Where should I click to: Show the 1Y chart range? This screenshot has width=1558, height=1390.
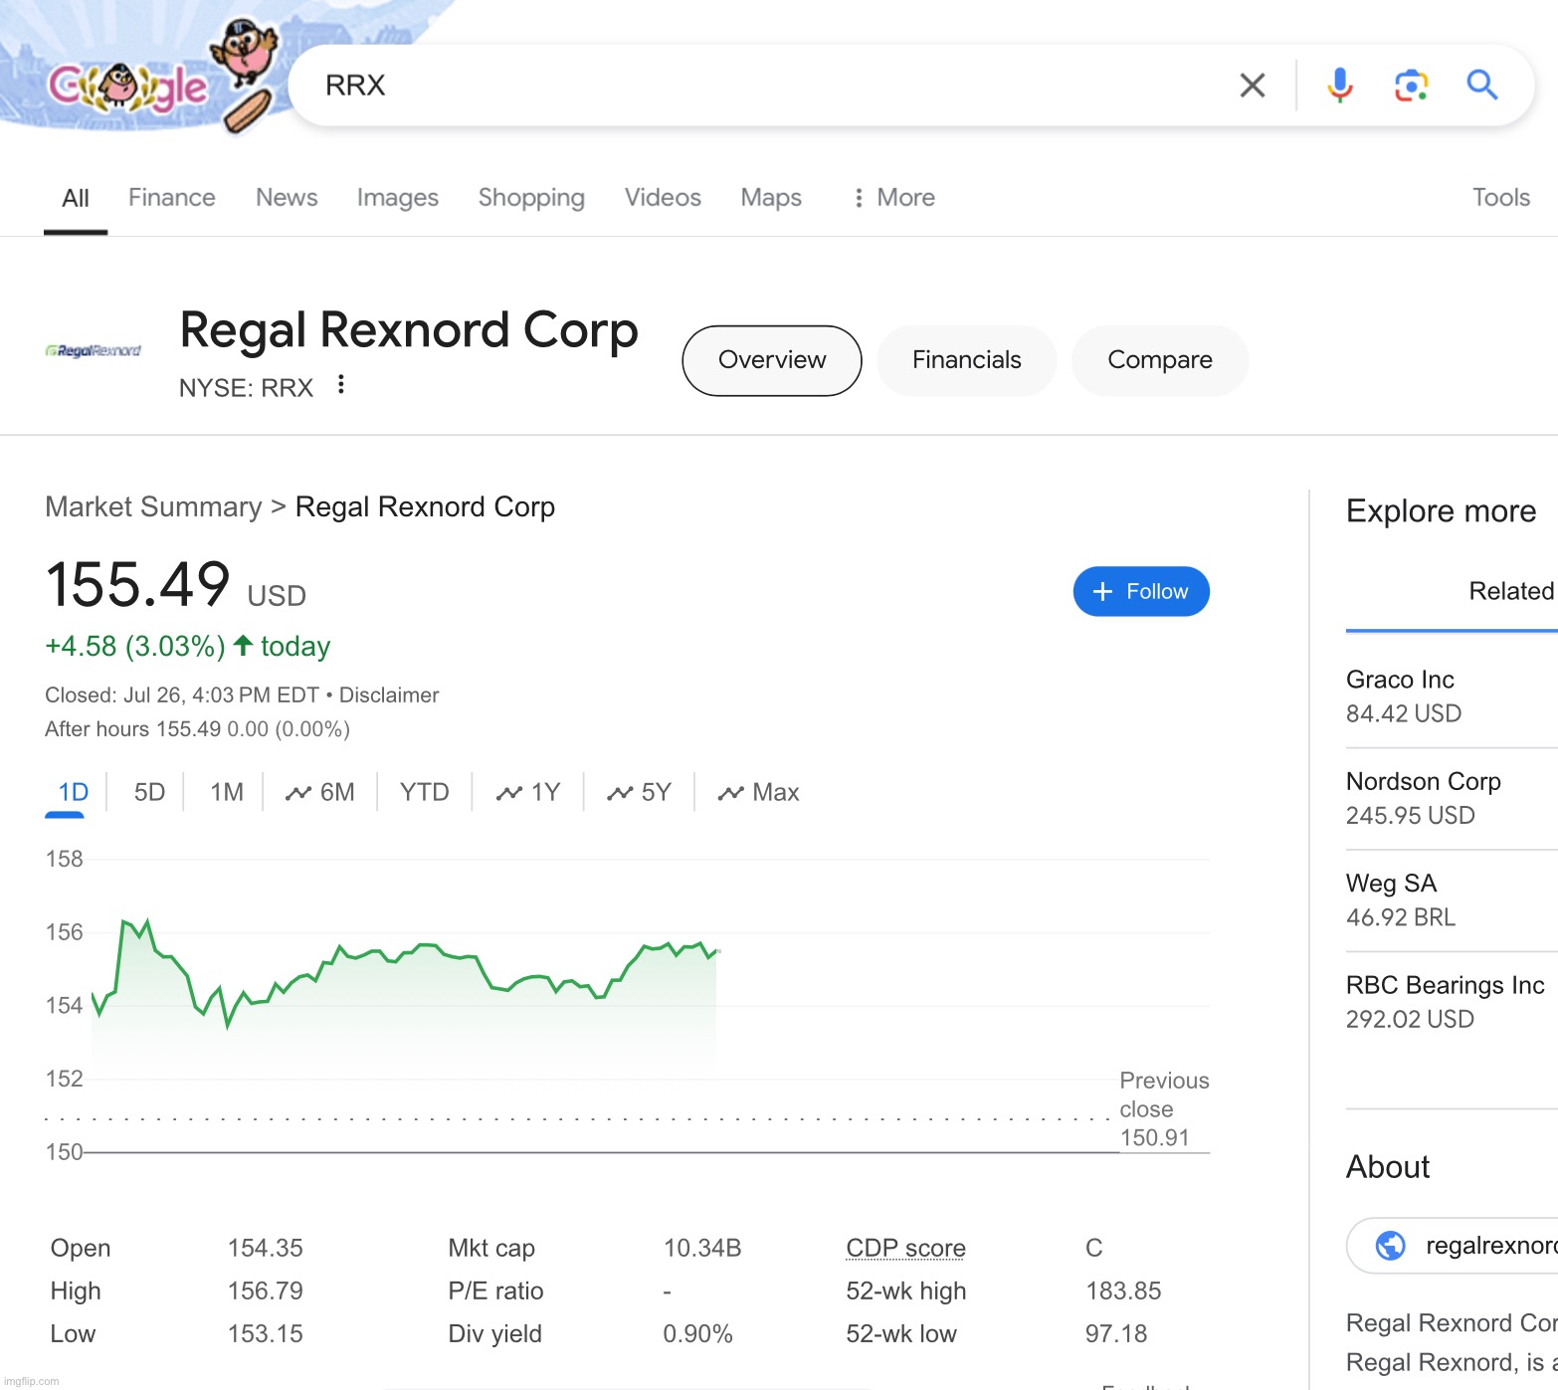528,793
